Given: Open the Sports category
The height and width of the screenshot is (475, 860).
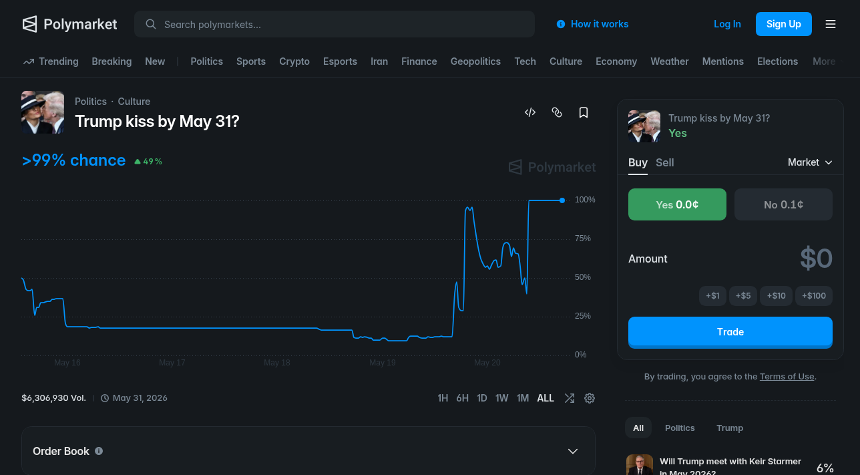Looking at the screenshot, I should [251, 61].
